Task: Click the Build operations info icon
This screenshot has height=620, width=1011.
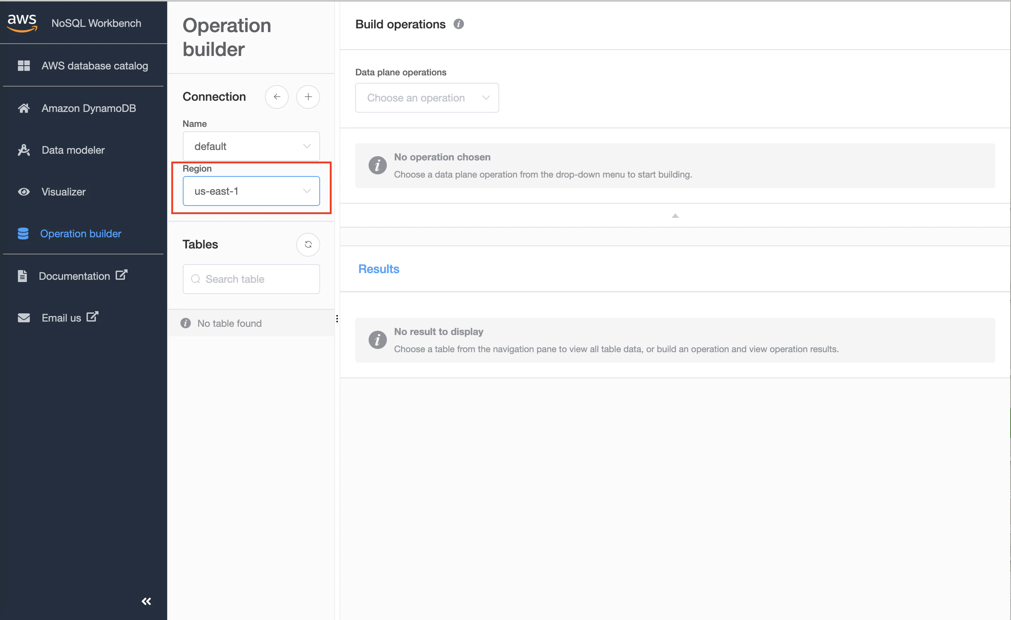Action: [458, 24]
